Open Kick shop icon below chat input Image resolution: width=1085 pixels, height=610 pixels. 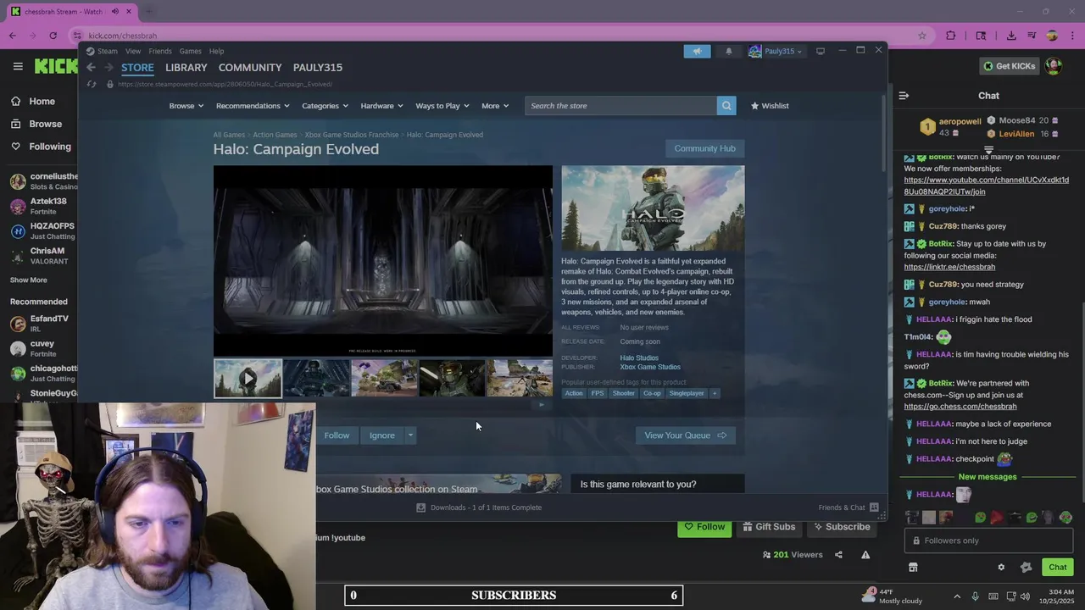(x=913, y=568)
